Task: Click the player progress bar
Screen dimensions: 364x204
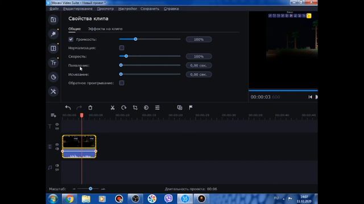Action: coord(283,91)
